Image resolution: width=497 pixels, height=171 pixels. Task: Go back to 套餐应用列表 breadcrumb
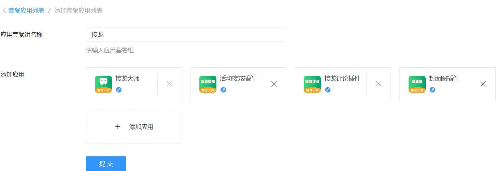coord(26,11)
